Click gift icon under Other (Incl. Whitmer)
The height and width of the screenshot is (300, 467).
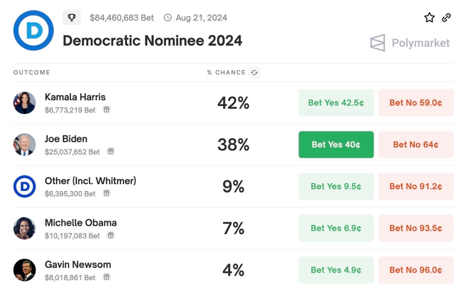pyautogui.click(x=107, y=193)
